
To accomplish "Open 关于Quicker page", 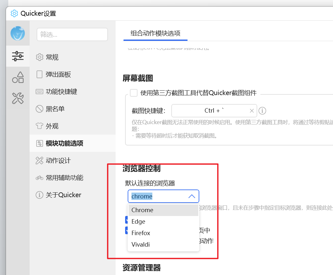I will click(x=72, y=195).
